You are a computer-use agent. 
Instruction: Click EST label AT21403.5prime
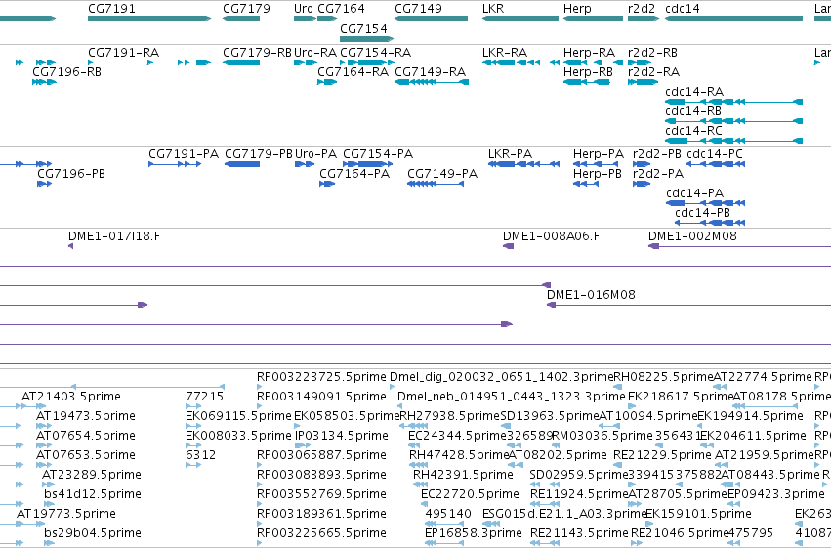71,397
